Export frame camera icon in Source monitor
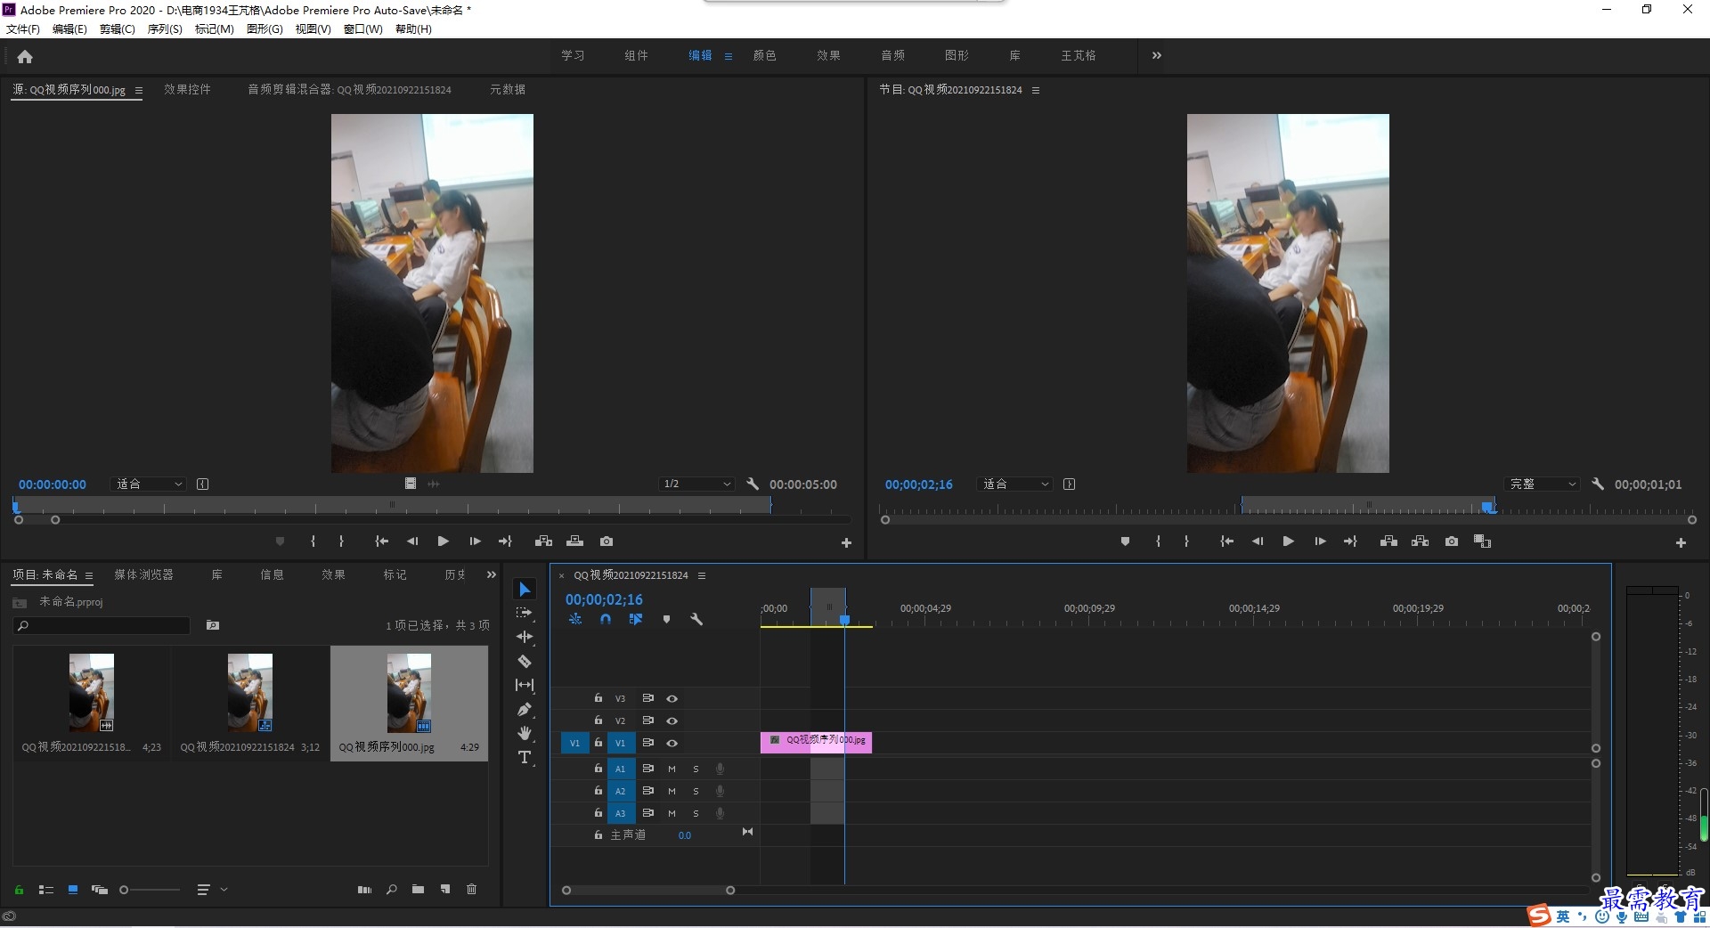The image size is (1710, 928). pos(607,541)
